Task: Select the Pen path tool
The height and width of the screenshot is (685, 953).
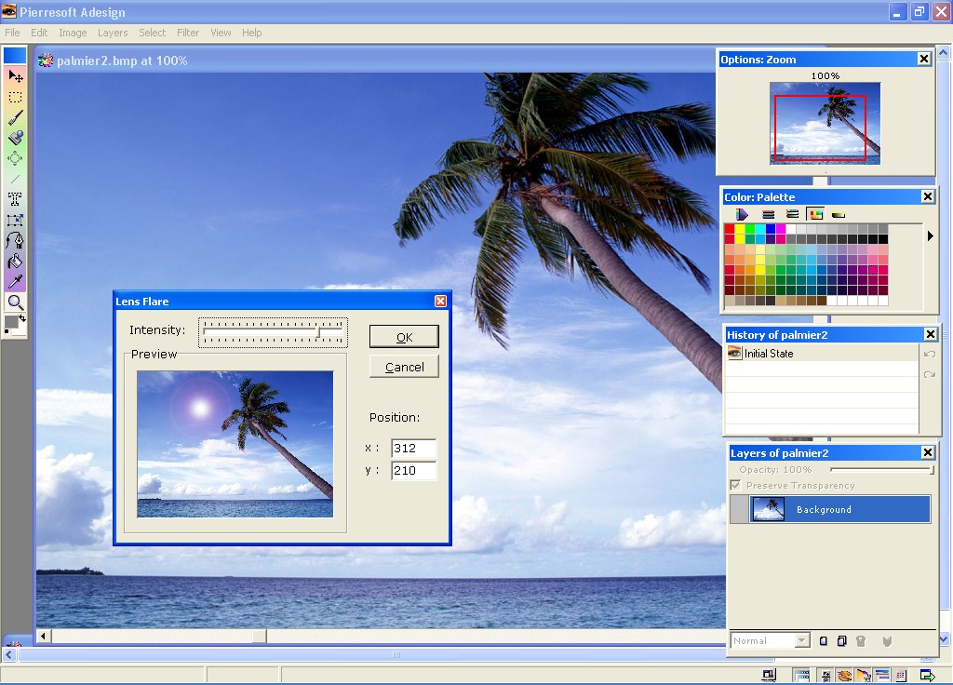Action: click(15, 241)
